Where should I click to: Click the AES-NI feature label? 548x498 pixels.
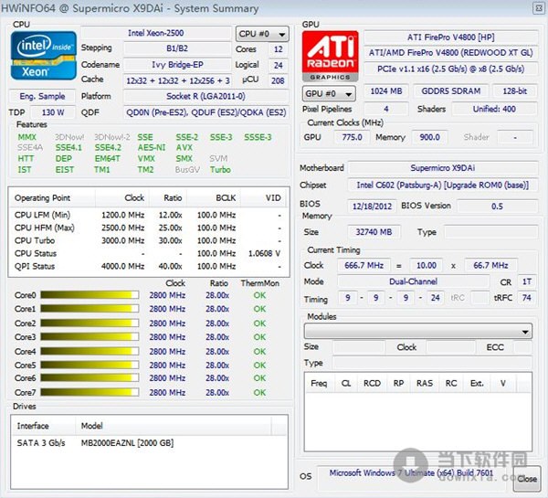click(152, 148)
